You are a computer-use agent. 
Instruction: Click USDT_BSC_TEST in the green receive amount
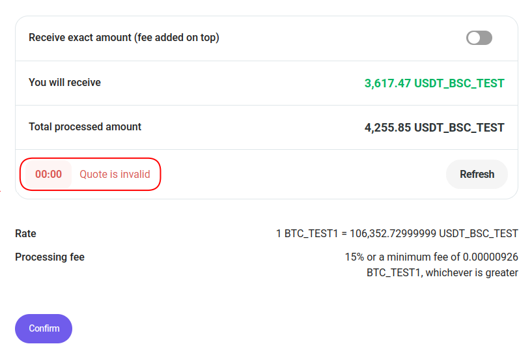coord(459,83)
